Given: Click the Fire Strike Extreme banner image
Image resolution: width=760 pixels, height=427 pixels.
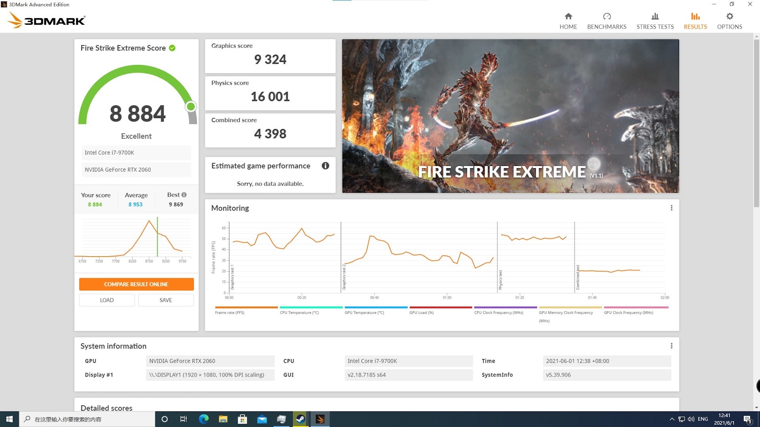Looking at the screenshot, I should point(510,116).
